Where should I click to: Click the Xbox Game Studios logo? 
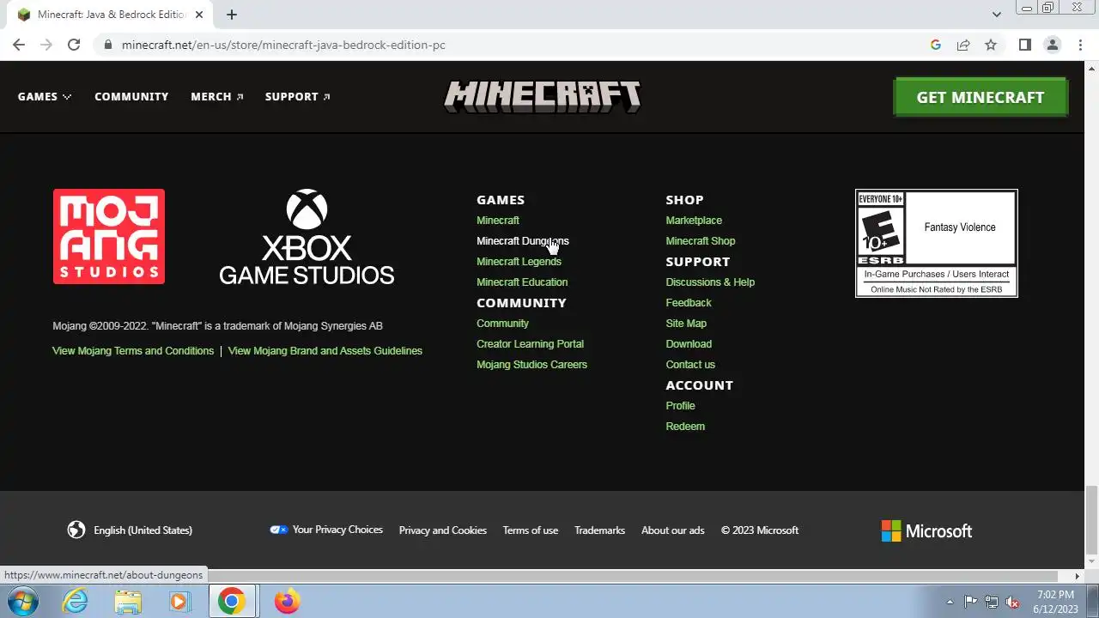tap(307, 237)
